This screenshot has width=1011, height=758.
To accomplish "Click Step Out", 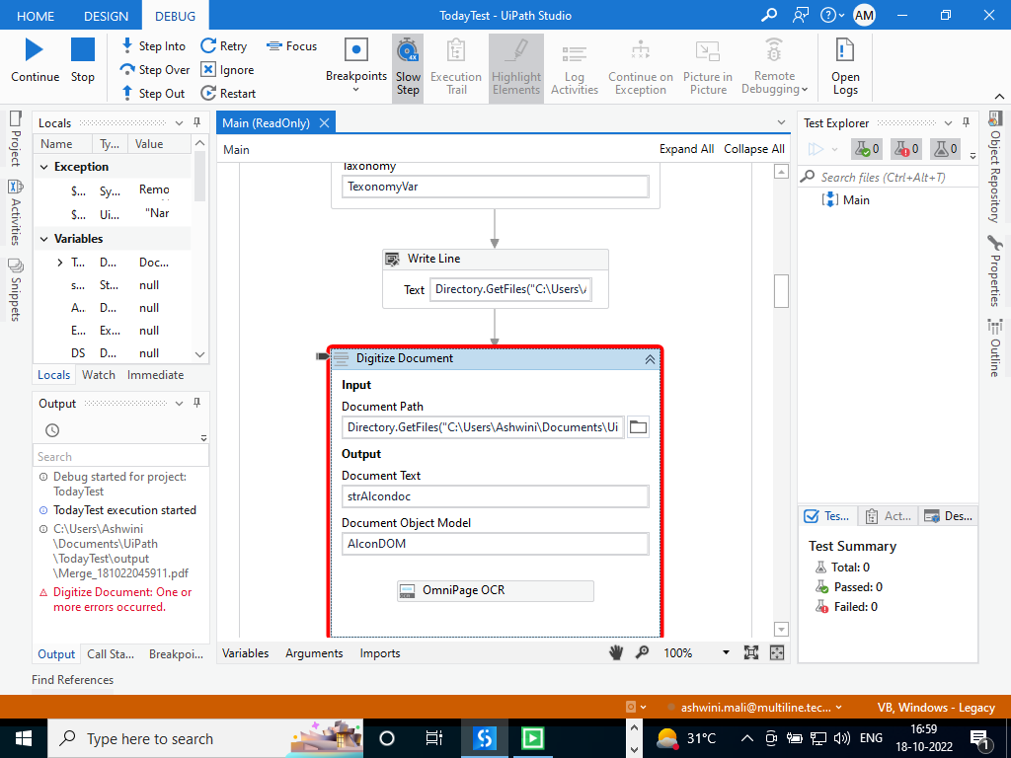I will tap(153, 94).
